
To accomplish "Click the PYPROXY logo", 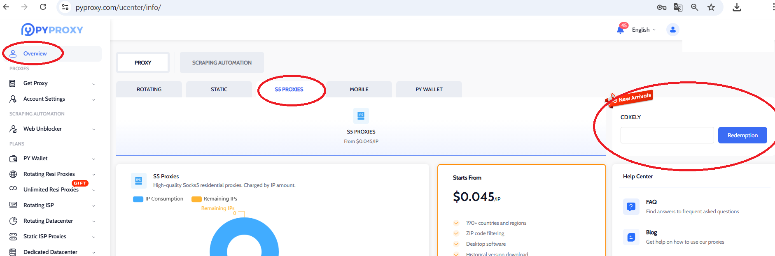I will point(52,30).
